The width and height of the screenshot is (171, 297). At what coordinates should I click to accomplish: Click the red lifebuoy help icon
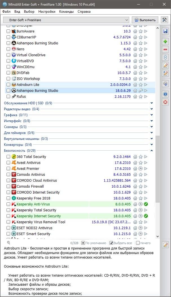165,102
